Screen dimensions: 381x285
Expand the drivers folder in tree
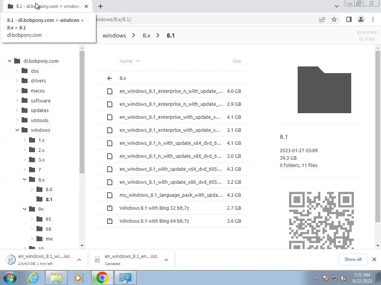click(17, 81)
